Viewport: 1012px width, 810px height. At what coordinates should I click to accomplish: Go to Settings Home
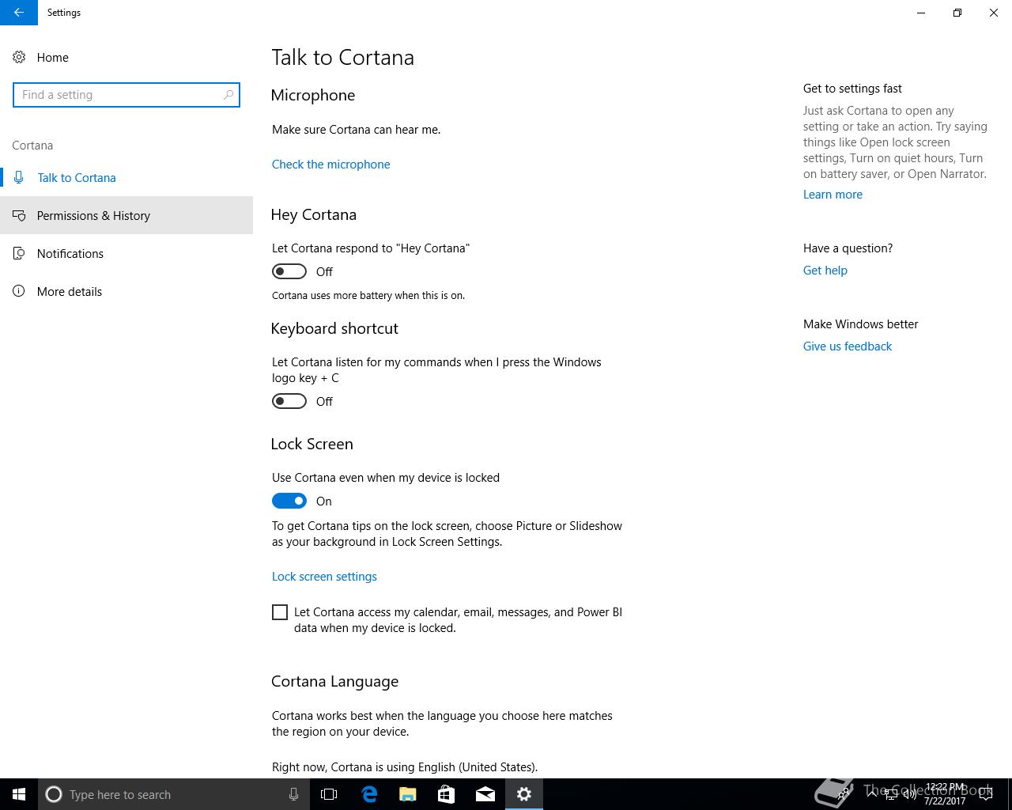coord(126,58)
